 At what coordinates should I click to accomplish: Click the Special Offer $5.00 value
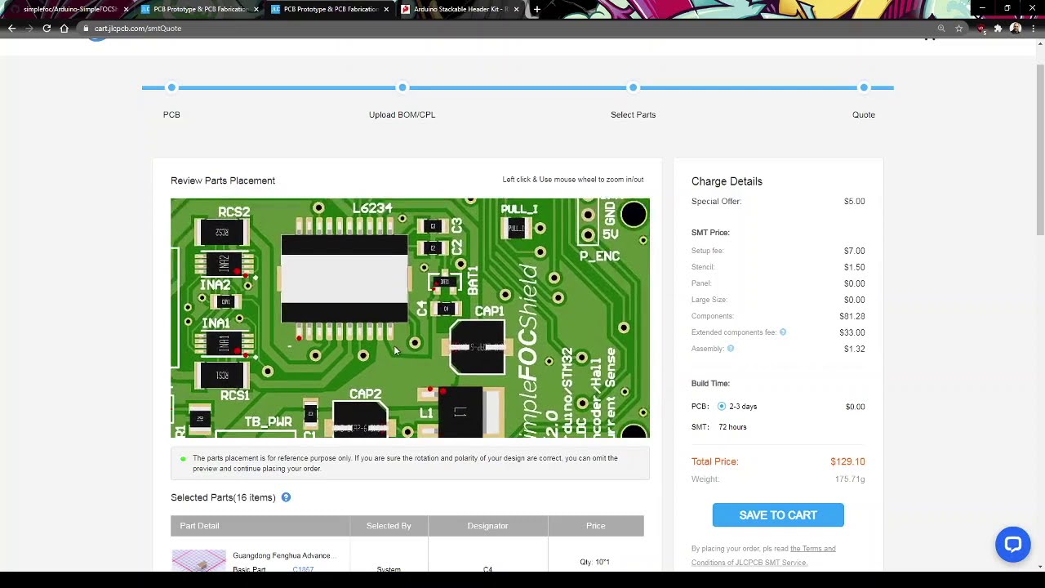(854, 202)
